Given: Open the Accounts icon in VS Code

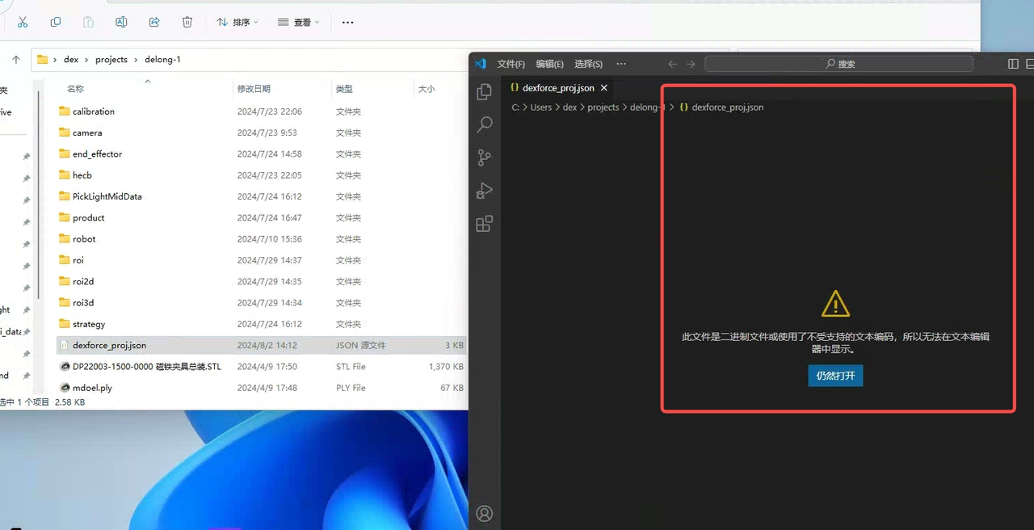Looking at the screenshot, I should tap(485, 513).
